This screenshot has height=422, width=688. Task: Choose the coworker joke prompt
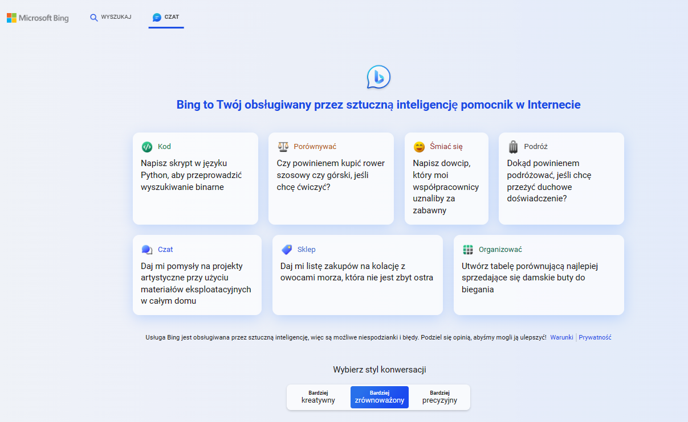click(446, 179)
